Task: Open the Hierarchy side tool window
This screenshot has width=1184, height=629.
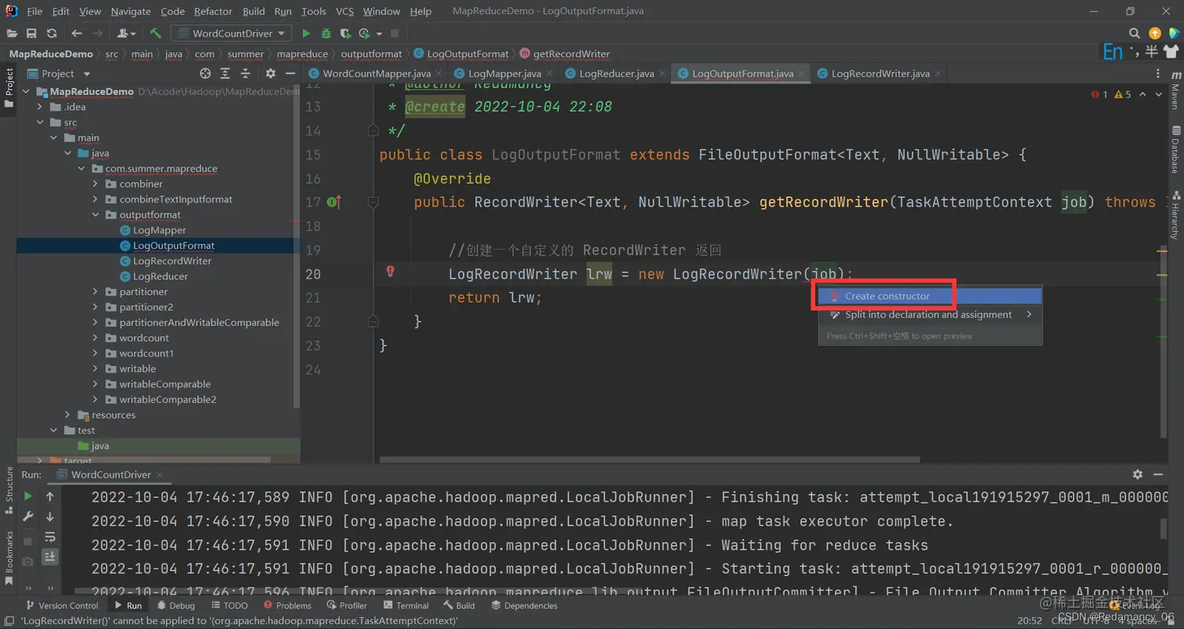Action: [1175, 214]
